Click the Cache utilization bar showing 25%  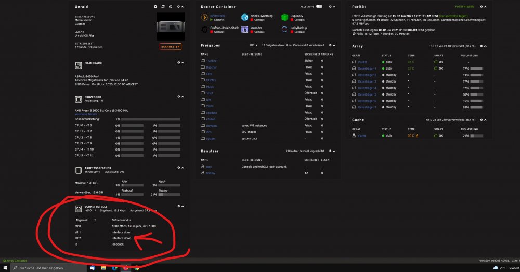pyautogui.click(x=476, y=136)
